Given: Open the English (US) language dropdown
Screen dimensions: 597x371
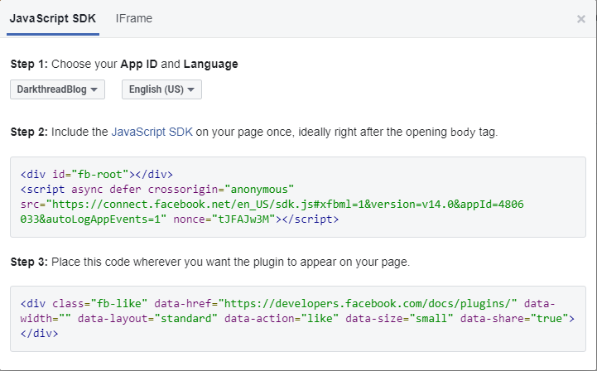Looking at the screenshot, I should [x=161, y=89].
